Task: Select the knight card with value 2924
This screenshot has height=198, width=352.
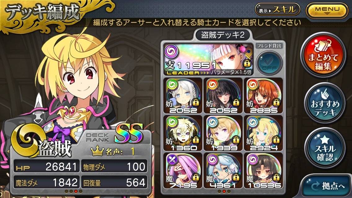Action: 264,133
